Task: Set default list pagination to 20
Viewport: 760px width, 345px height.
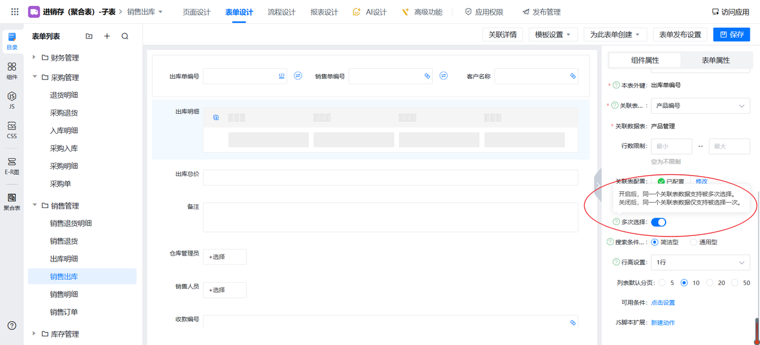Action: coord(710,283)
